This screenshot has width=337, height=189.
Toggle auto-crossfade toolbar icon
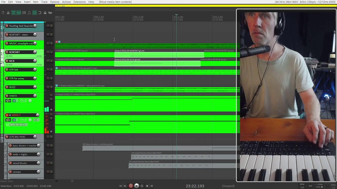[x=13, y=13]
